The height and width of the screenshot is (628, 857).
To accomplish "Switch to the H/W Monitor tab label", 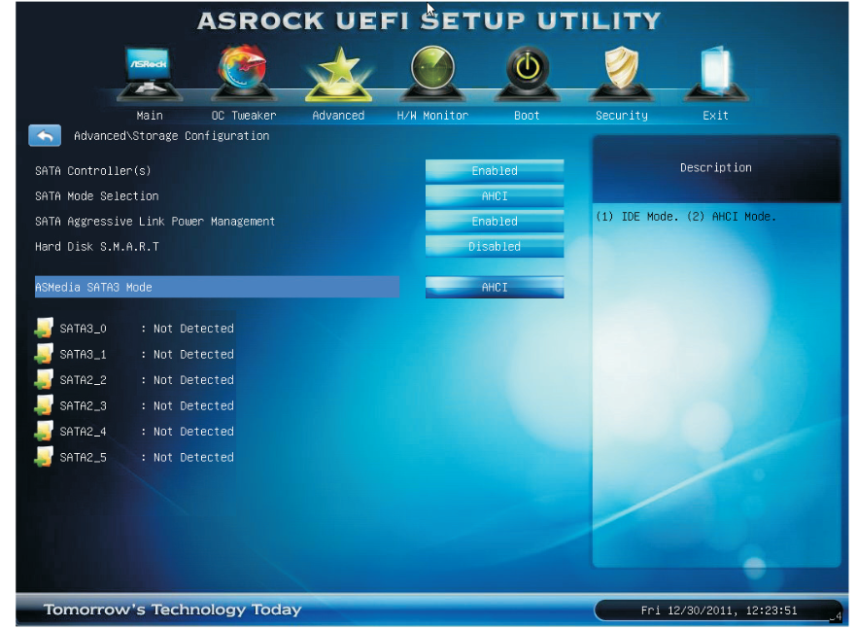I will click(x=432, y=116).
